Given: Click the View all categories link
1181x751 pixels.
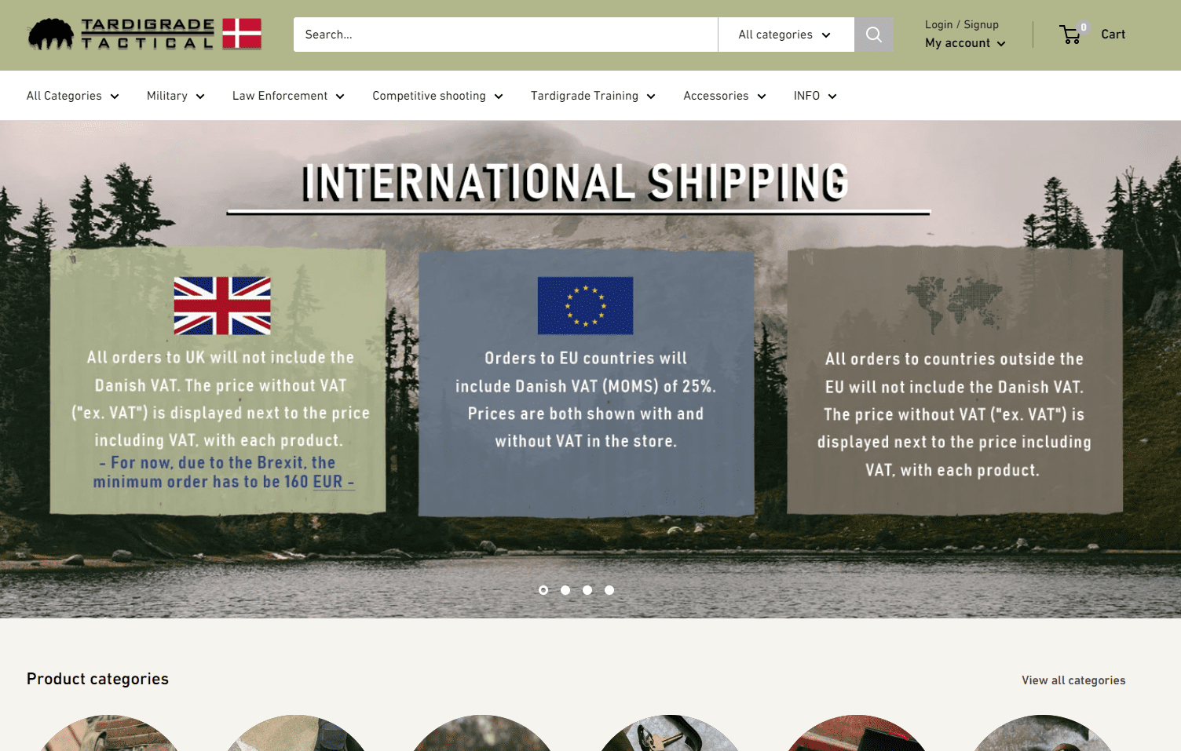Looking at the screenshot, I should coord(1073,680).
